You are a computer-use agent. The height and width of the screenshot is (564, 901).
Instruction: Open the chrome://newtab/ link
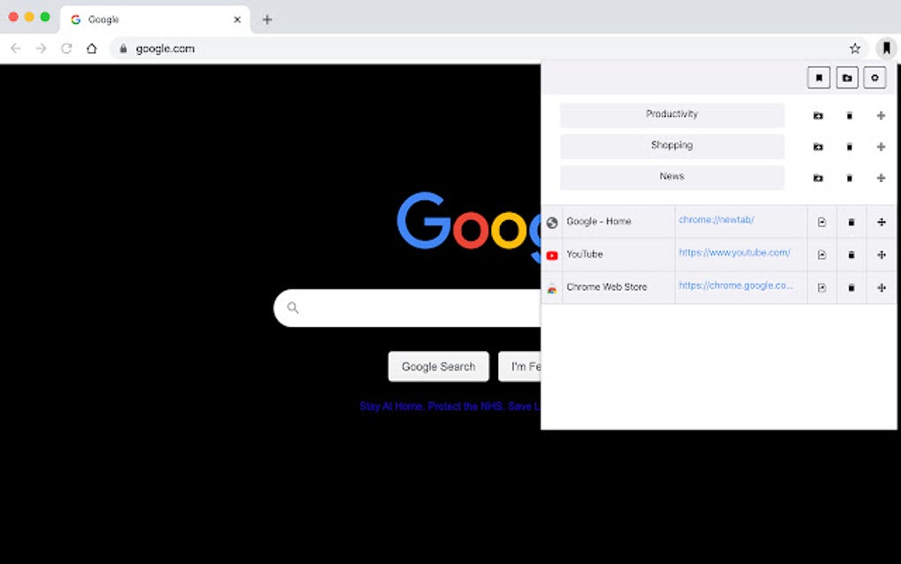coord(716,219)
